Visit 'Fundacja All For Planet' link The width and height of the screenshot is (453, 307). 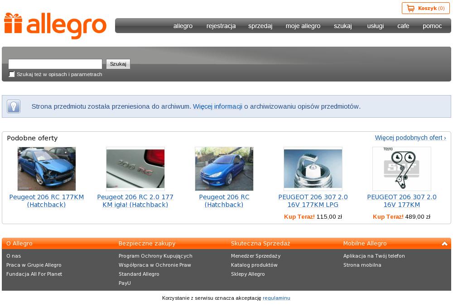coord(34,274)
